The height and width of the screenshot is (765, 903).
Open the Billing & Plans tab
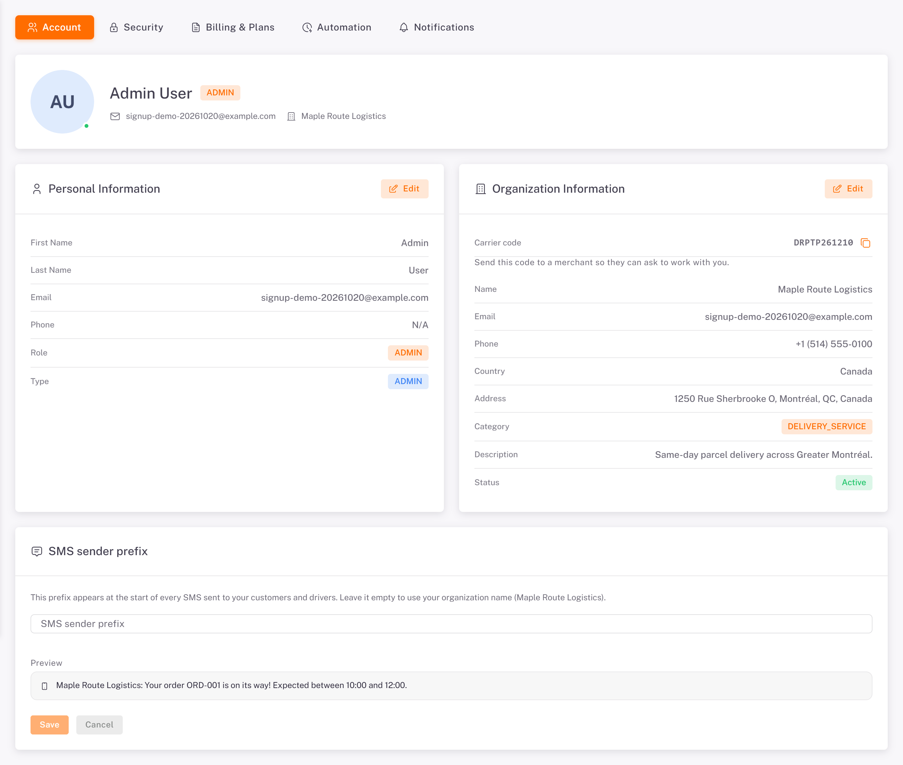click(233, 27)
